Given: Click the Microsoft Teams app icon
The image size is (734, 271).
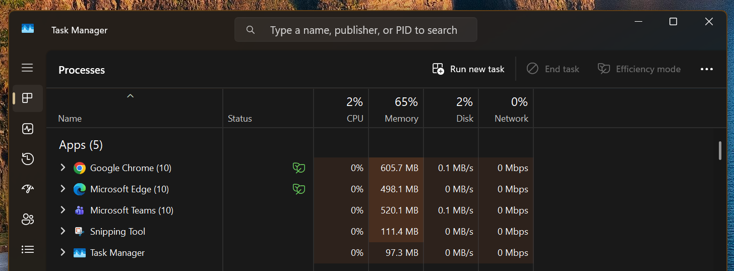Looking at the screenshot, I should [x=80, y=210].
